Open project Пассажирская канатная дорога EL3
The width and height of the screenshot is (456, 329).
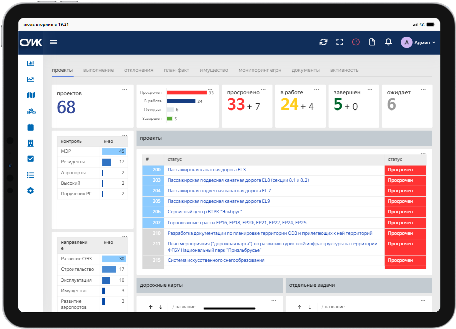(x=207, y=170)
